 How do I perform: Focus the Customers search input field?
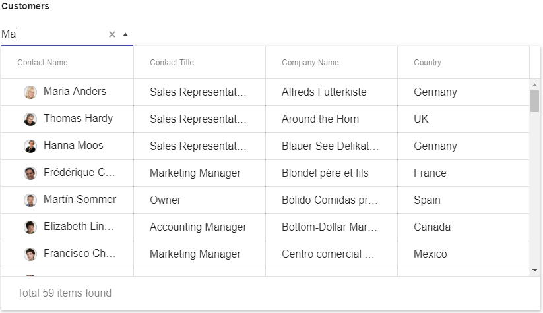pos(53,34)
